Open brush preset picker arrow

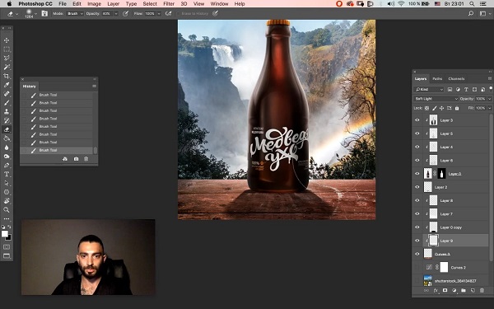(35, 13)
